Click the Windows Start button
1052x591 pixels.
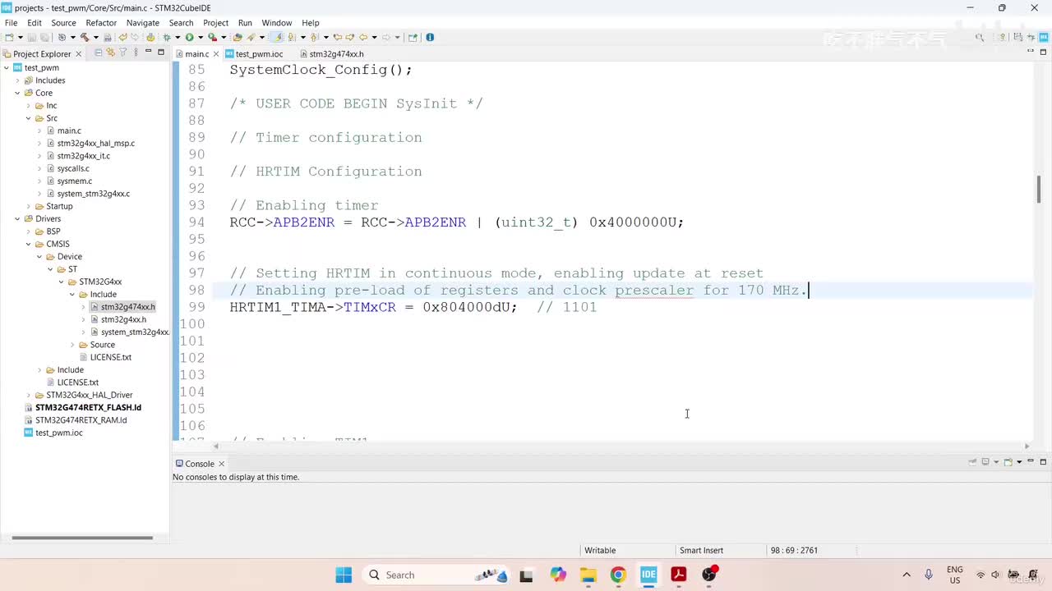(x=344, y=575)
